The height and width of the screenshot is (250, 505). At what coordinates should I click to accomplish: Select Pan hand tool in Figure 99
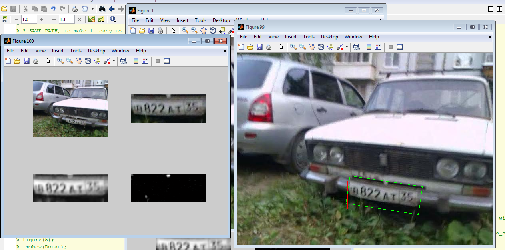click(312, 47)
